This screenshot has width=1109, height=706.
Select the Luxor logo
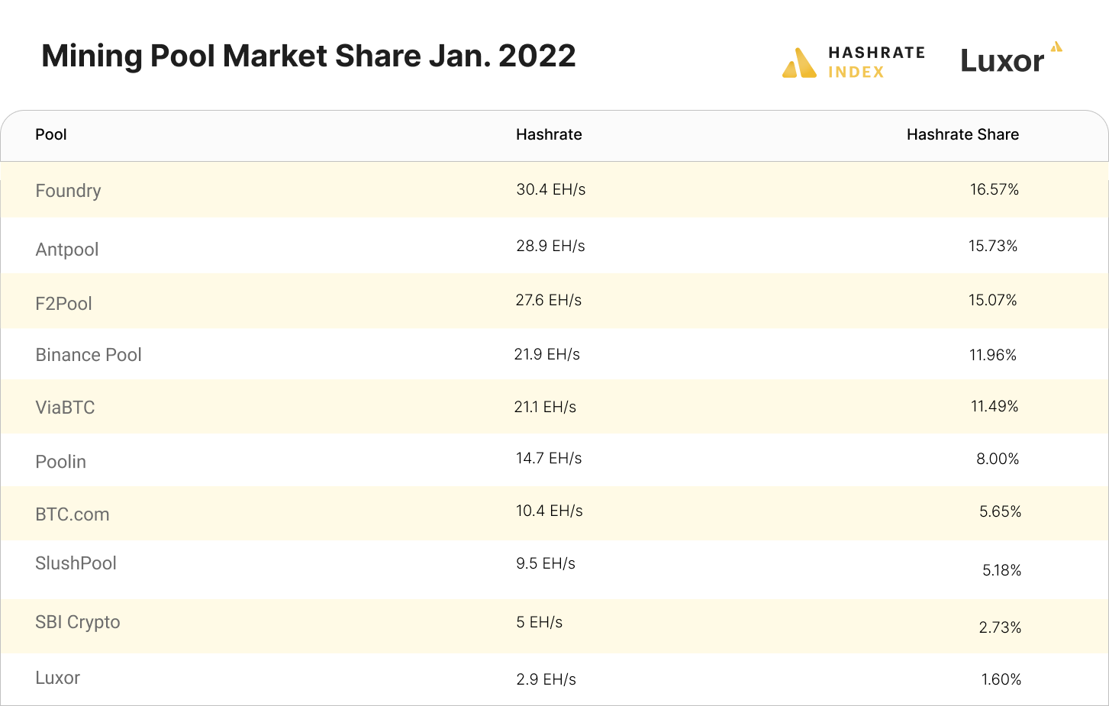1002,60
